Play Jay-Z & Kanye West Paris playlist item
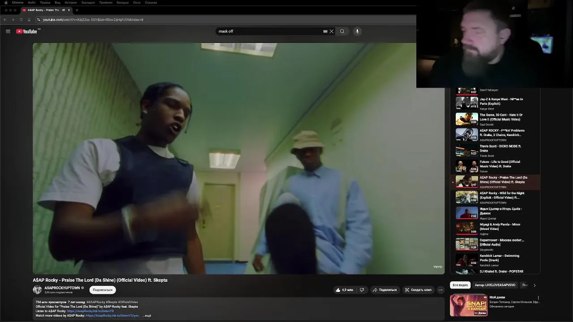The height and width of the screenshot is (322, 573). (495, 103)
